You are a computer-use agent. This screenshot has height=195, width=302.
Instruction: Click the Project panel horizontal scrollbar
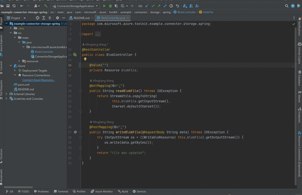click(x=18, y=187)
